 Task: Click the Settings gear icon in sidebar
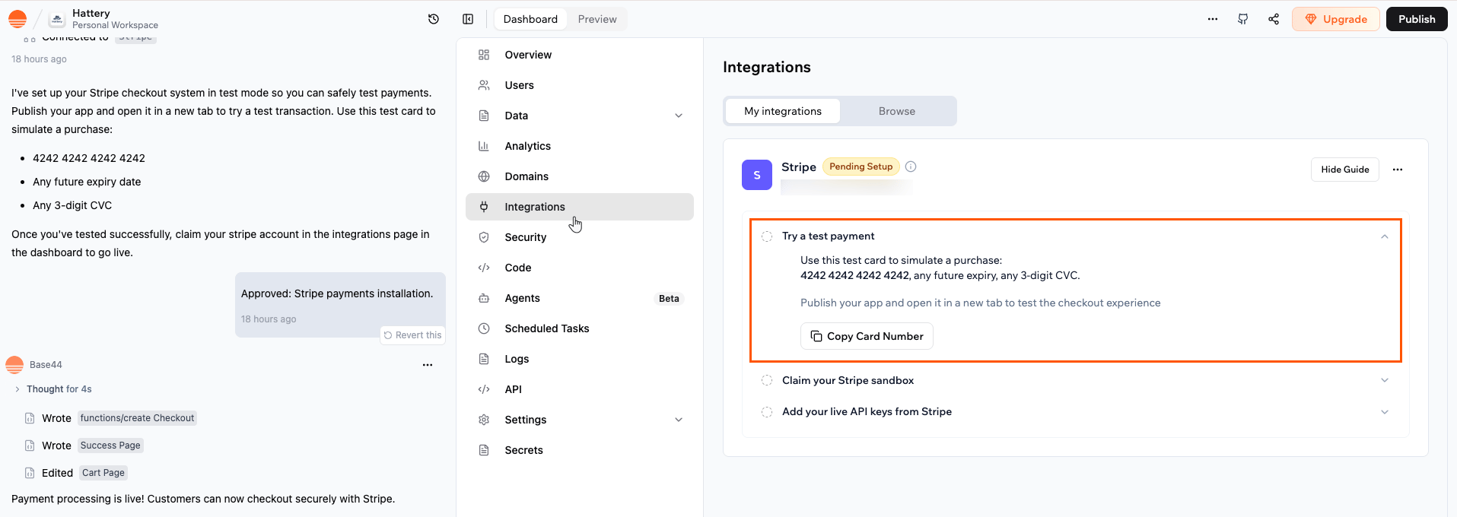tap(484, 420)
